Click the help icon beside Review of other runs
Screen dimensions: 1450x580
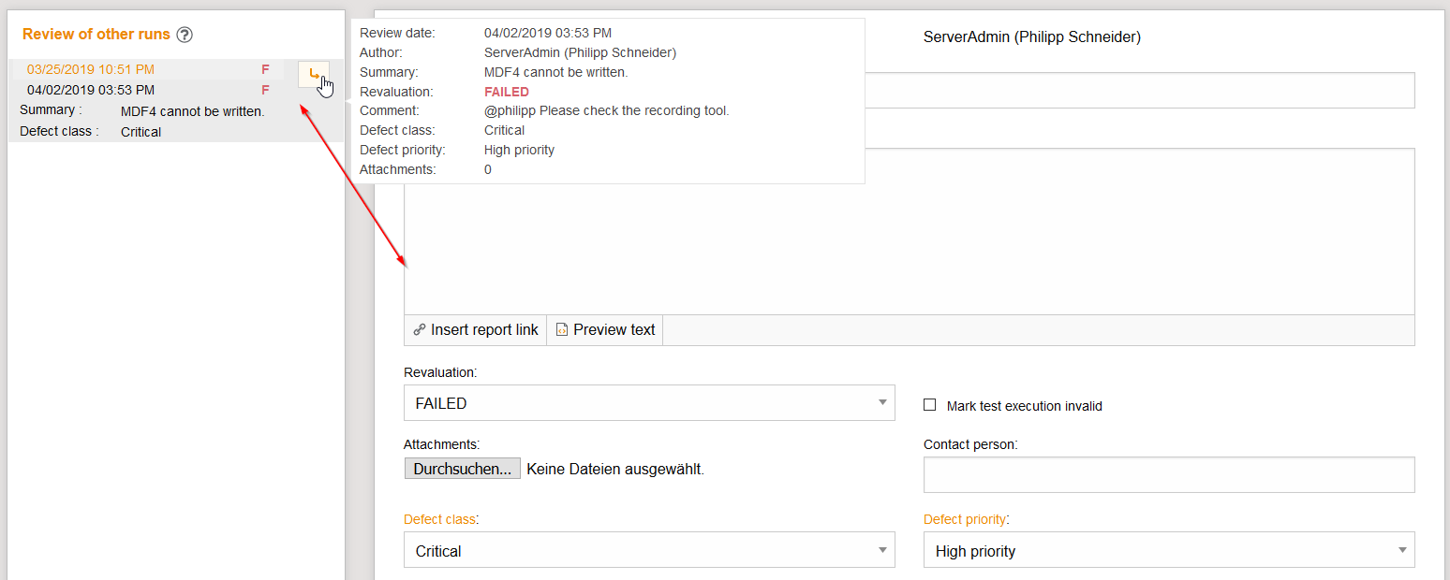coord(185,35)
